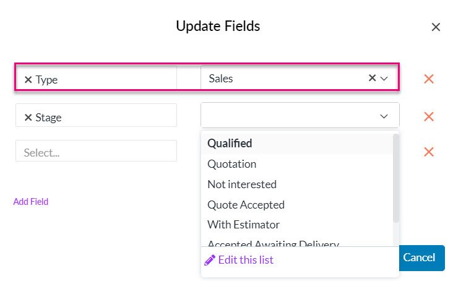The height and width of the screenshot is (281, 453).
Task: Remove the Type field tag
Action: (28, 79)
